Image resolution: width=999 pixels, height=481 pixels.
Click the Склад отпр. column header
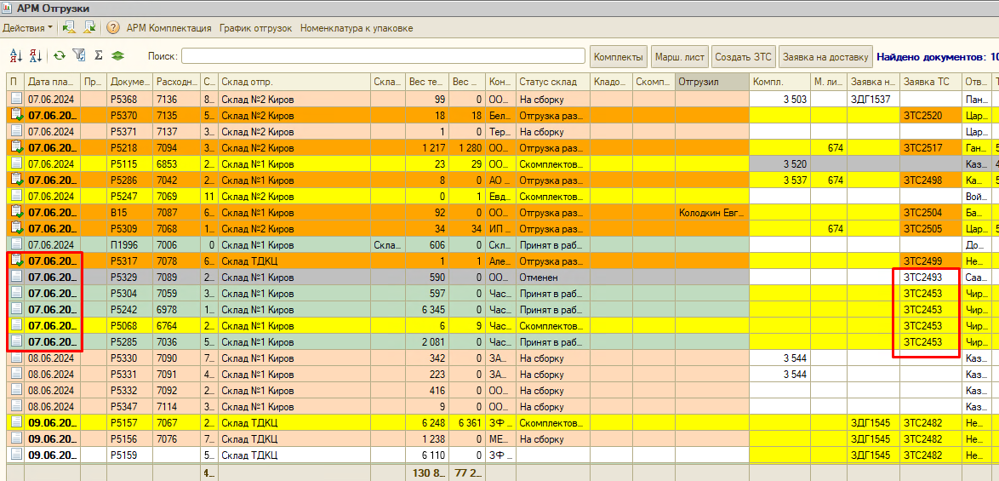[294, 82]
